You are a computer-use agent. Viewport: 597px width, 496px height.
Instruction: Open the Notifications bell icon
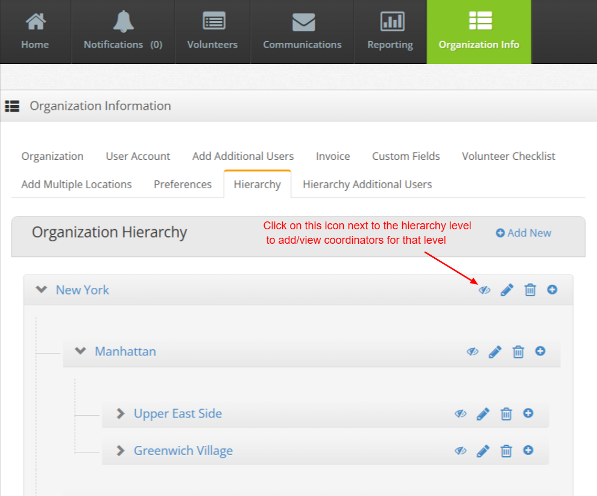coord(122,23)
